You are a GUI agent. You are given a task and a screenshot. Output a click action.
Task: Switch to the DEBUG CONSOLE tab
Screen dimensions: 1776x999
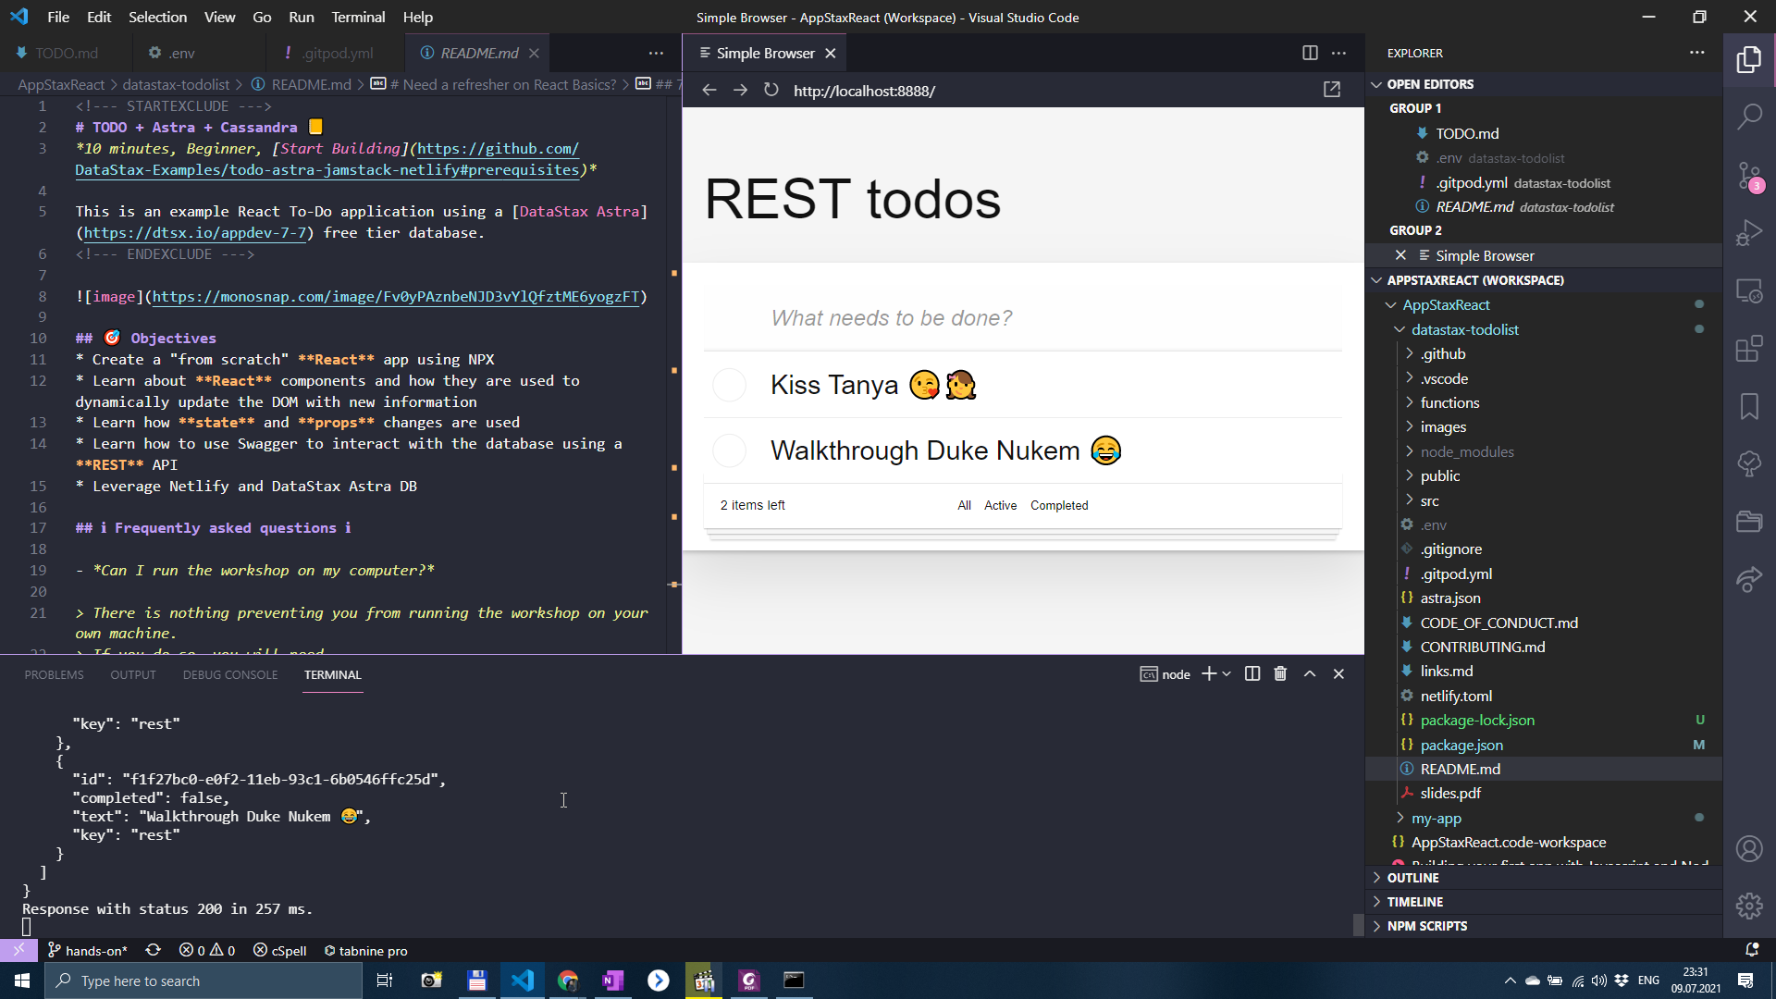(x=229, y=674)
